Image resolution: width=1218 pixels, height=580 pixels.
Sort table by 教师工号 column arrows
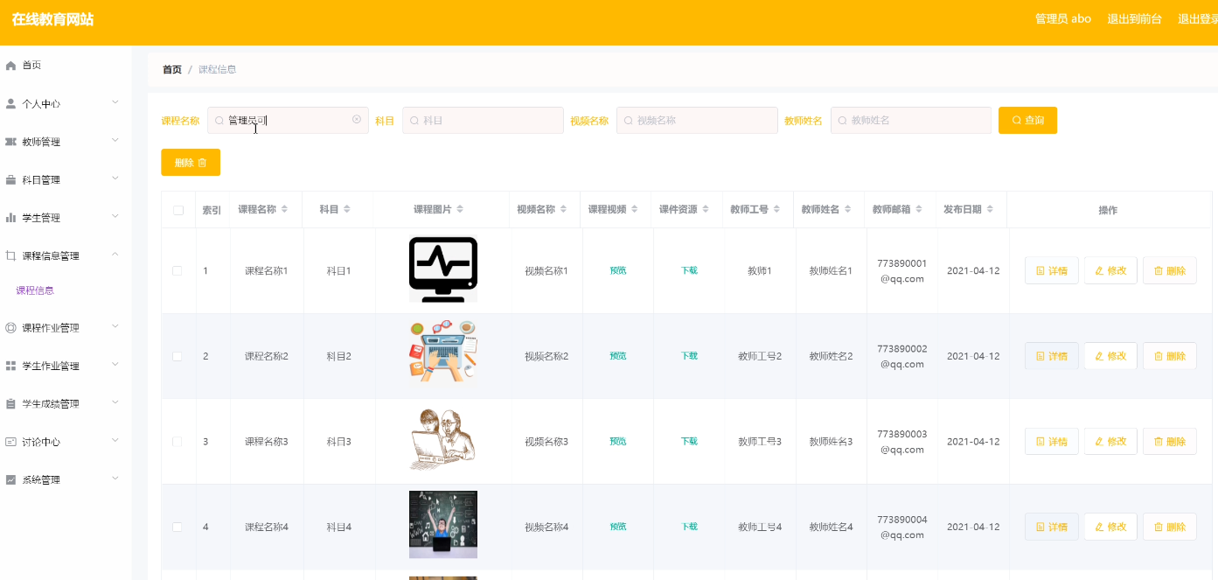click(x=776, y=210)
